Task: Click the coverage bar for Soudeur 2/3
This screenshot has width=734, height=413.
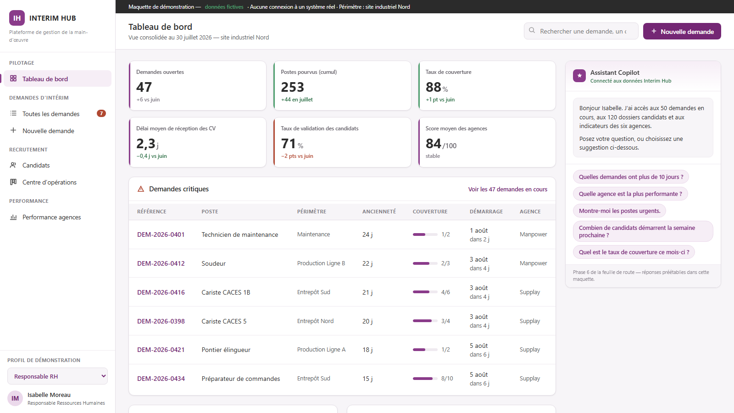Action: [425, 263]
